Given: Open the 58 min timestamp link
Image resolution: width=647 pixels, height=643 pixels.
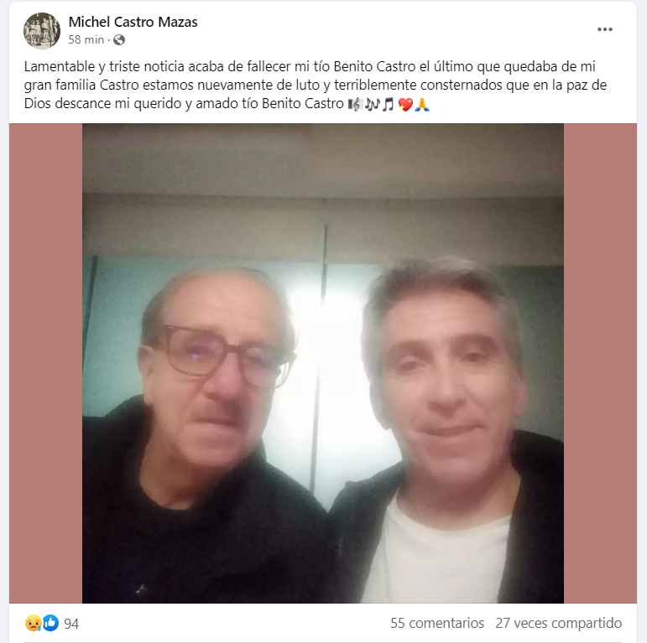Looking at the screenshot, I should pyautogui.click(x=86, y=40).
